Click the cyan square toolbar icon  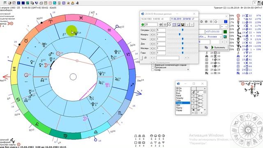(x=55, y=3)
